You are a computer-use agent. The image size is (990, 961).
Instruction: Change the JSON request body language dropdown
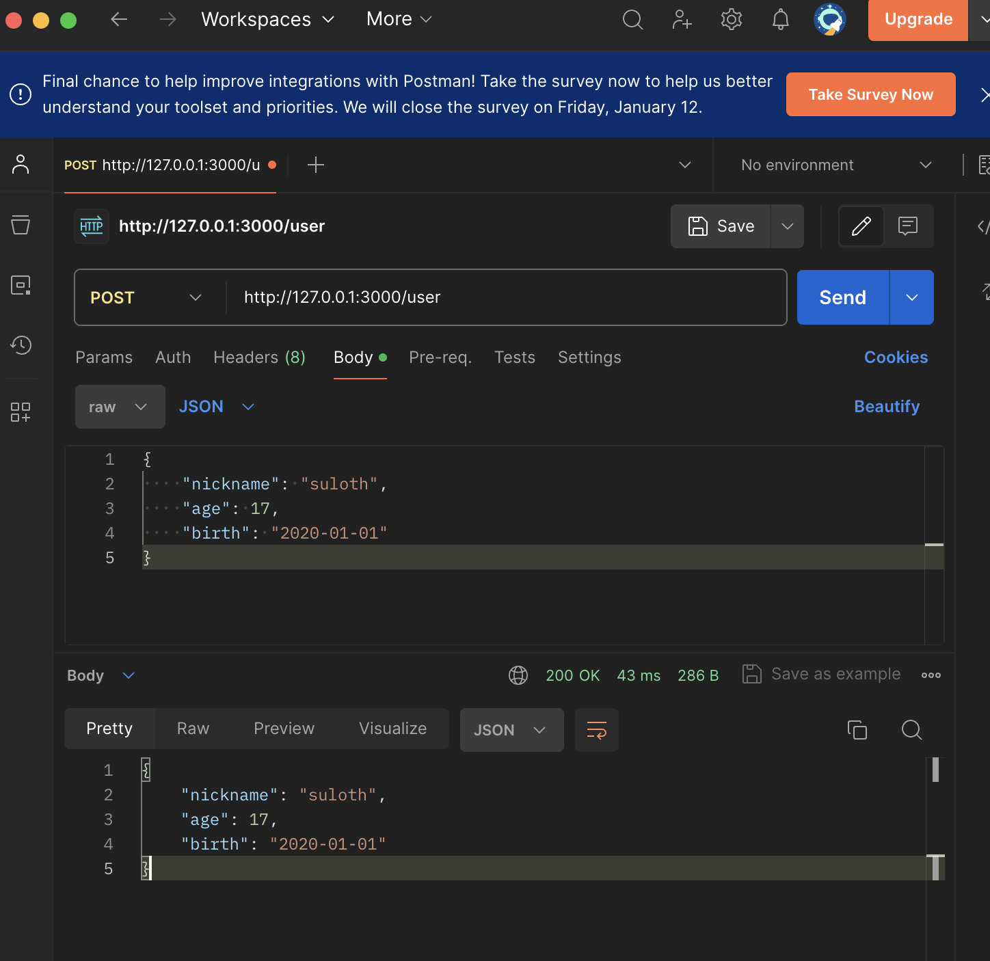[x=217, y=407]
